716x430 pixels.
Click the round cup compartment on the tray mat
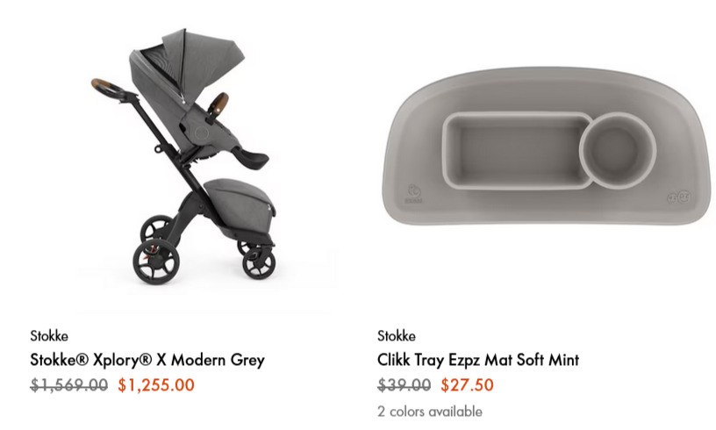coord(618,151)
